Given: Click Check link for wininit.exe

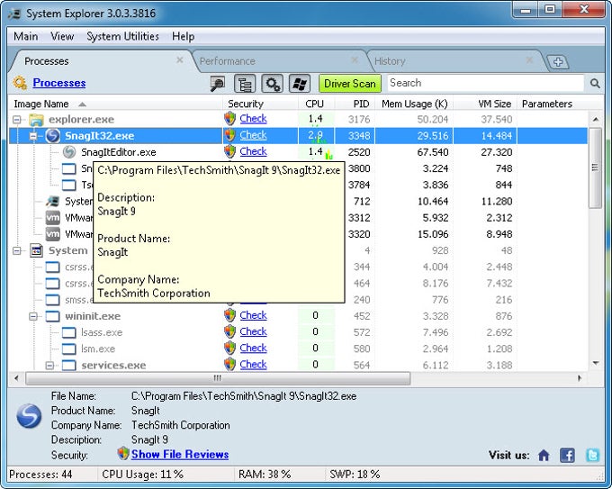Looking at the screenshot, I should click(x=253, y=315).
